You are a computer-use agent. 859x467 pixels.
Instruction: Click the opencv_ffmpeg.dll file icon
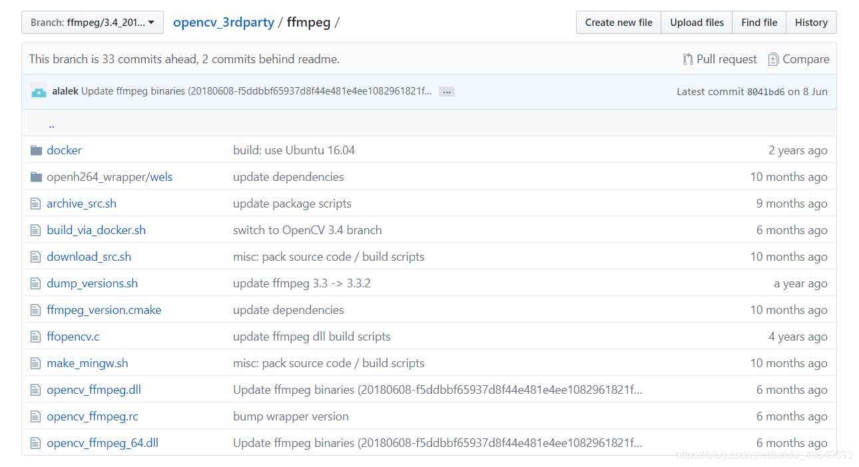coord(36,390)
